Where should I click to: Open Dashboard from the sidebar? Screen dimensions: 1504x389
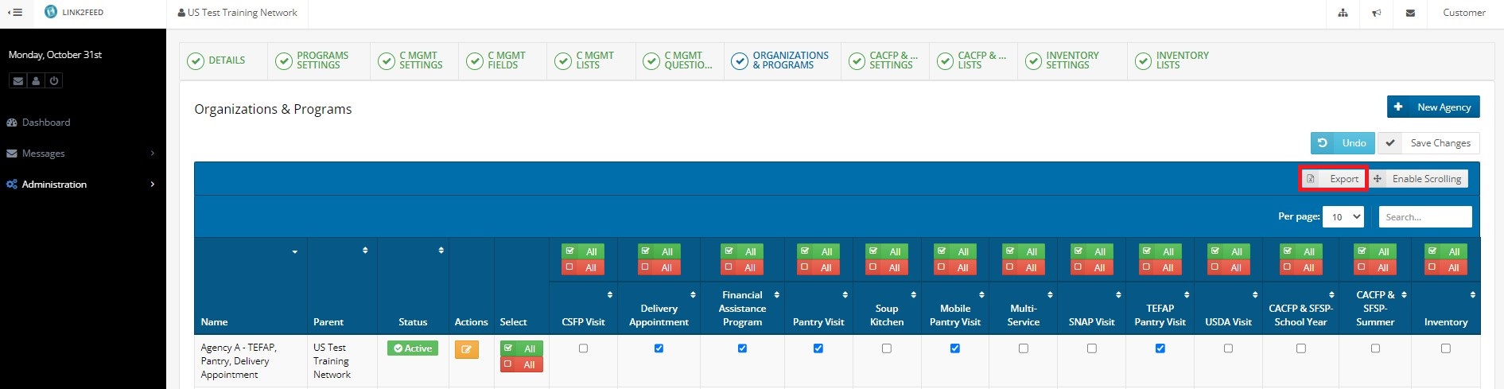[46, 123]
